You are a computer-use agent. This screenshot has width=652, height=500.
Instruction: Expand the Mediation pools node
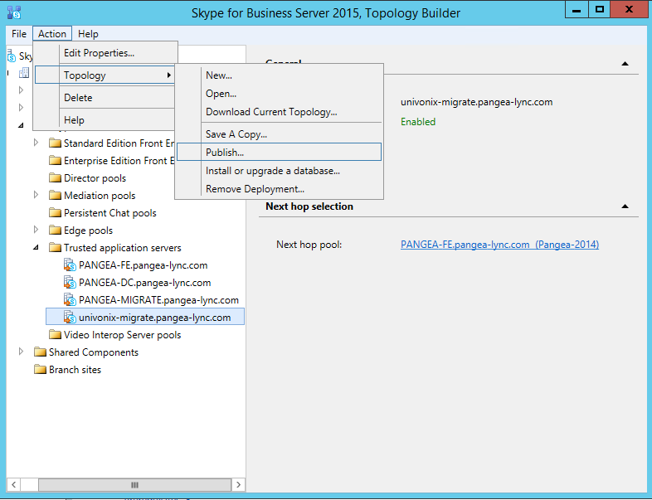(x=36, y=195)
